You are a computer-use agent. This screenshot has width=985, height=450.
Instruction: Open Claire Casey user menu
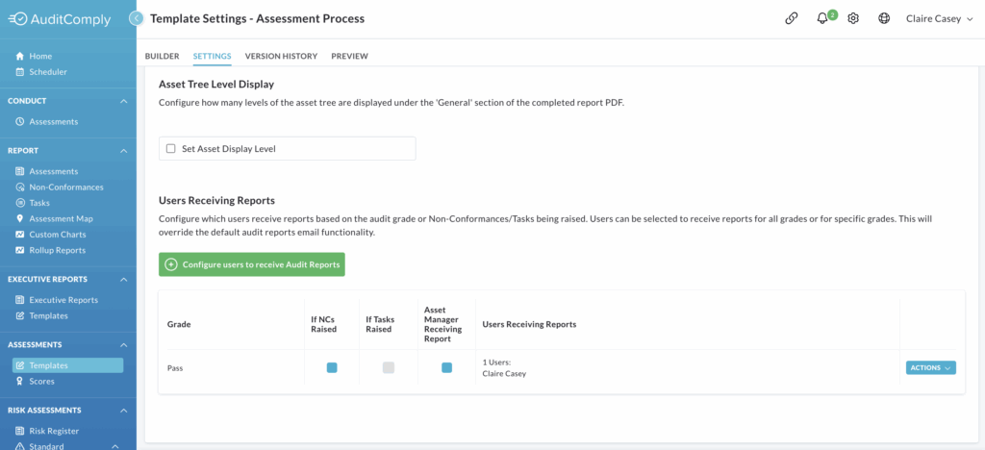tap(939, 19)
